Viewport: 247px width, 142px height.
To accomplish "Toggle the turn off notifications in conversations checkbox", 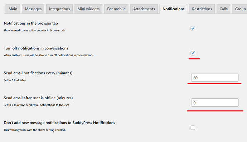I will (193, 53).
